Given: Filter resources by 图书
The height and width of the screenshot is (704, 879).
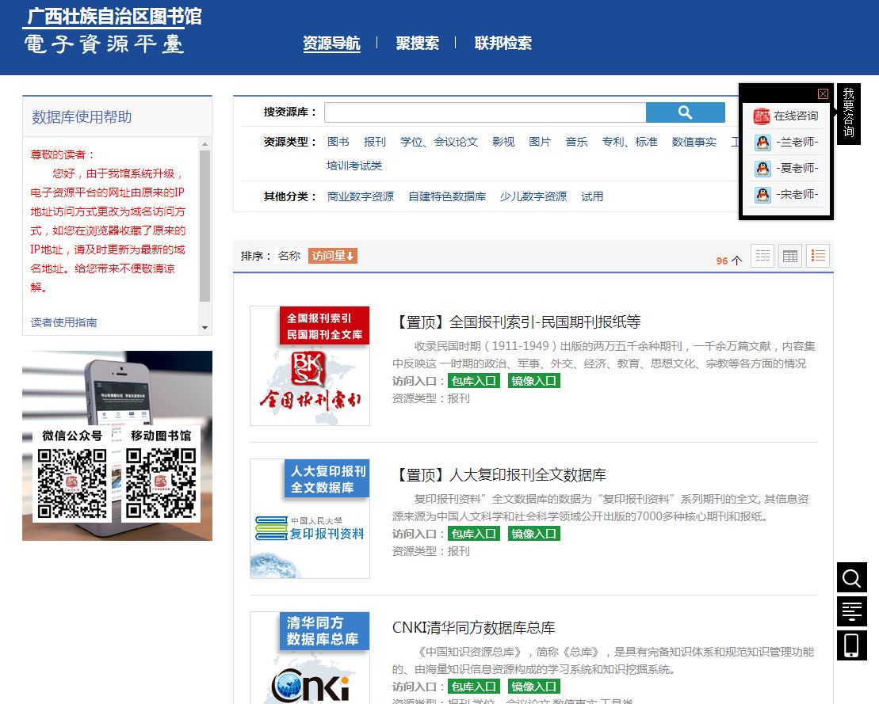Looking at the screenshot, I should coord(338,142).
